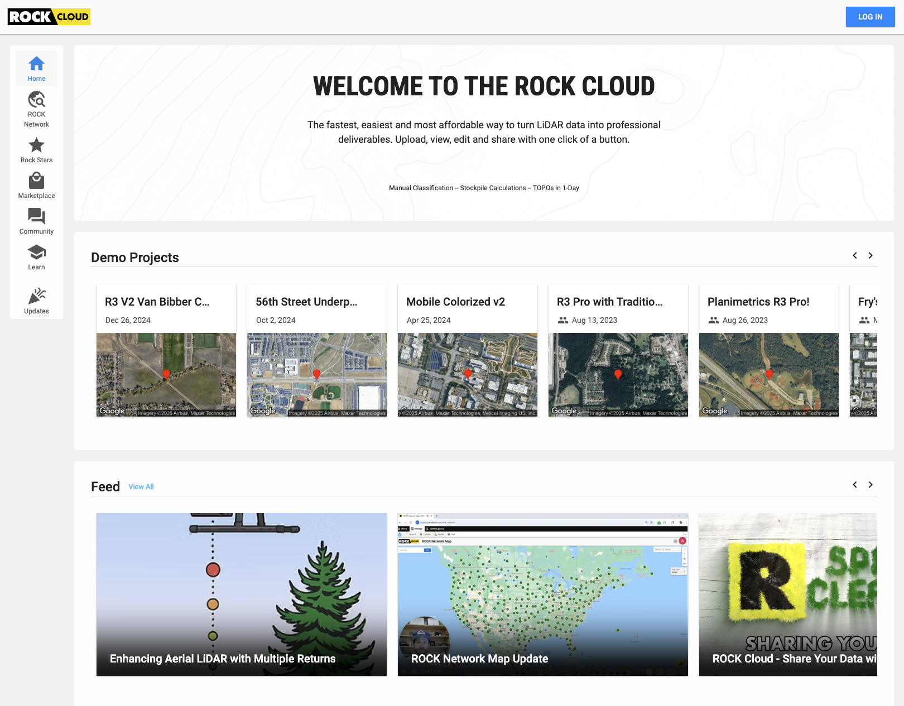Advance the Feed carousel with right arrow
Screen dimensions: 904x706
coord(870,485)
